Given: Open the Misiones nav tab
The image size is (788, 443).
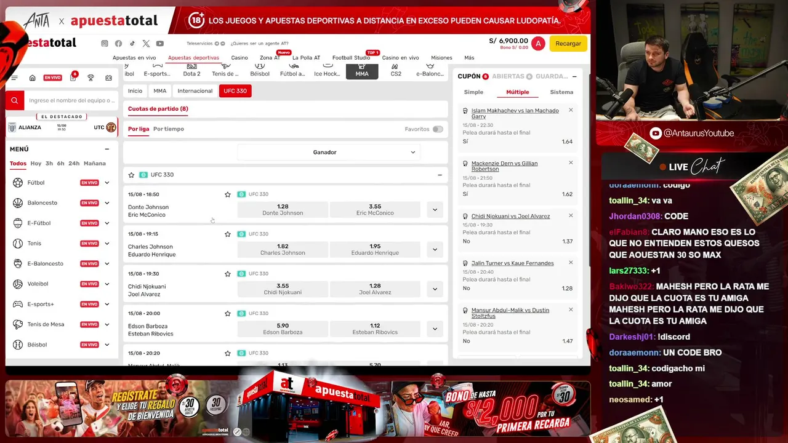Looking at the screenshot, I should tap(441, 58).
